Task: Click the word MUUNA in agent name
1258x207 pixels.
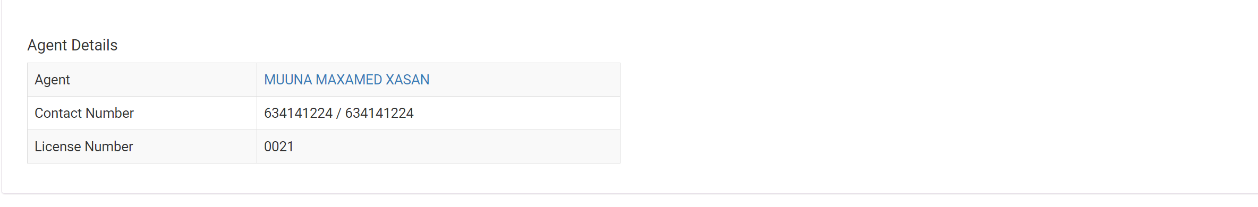Action: tap(288, 80)
